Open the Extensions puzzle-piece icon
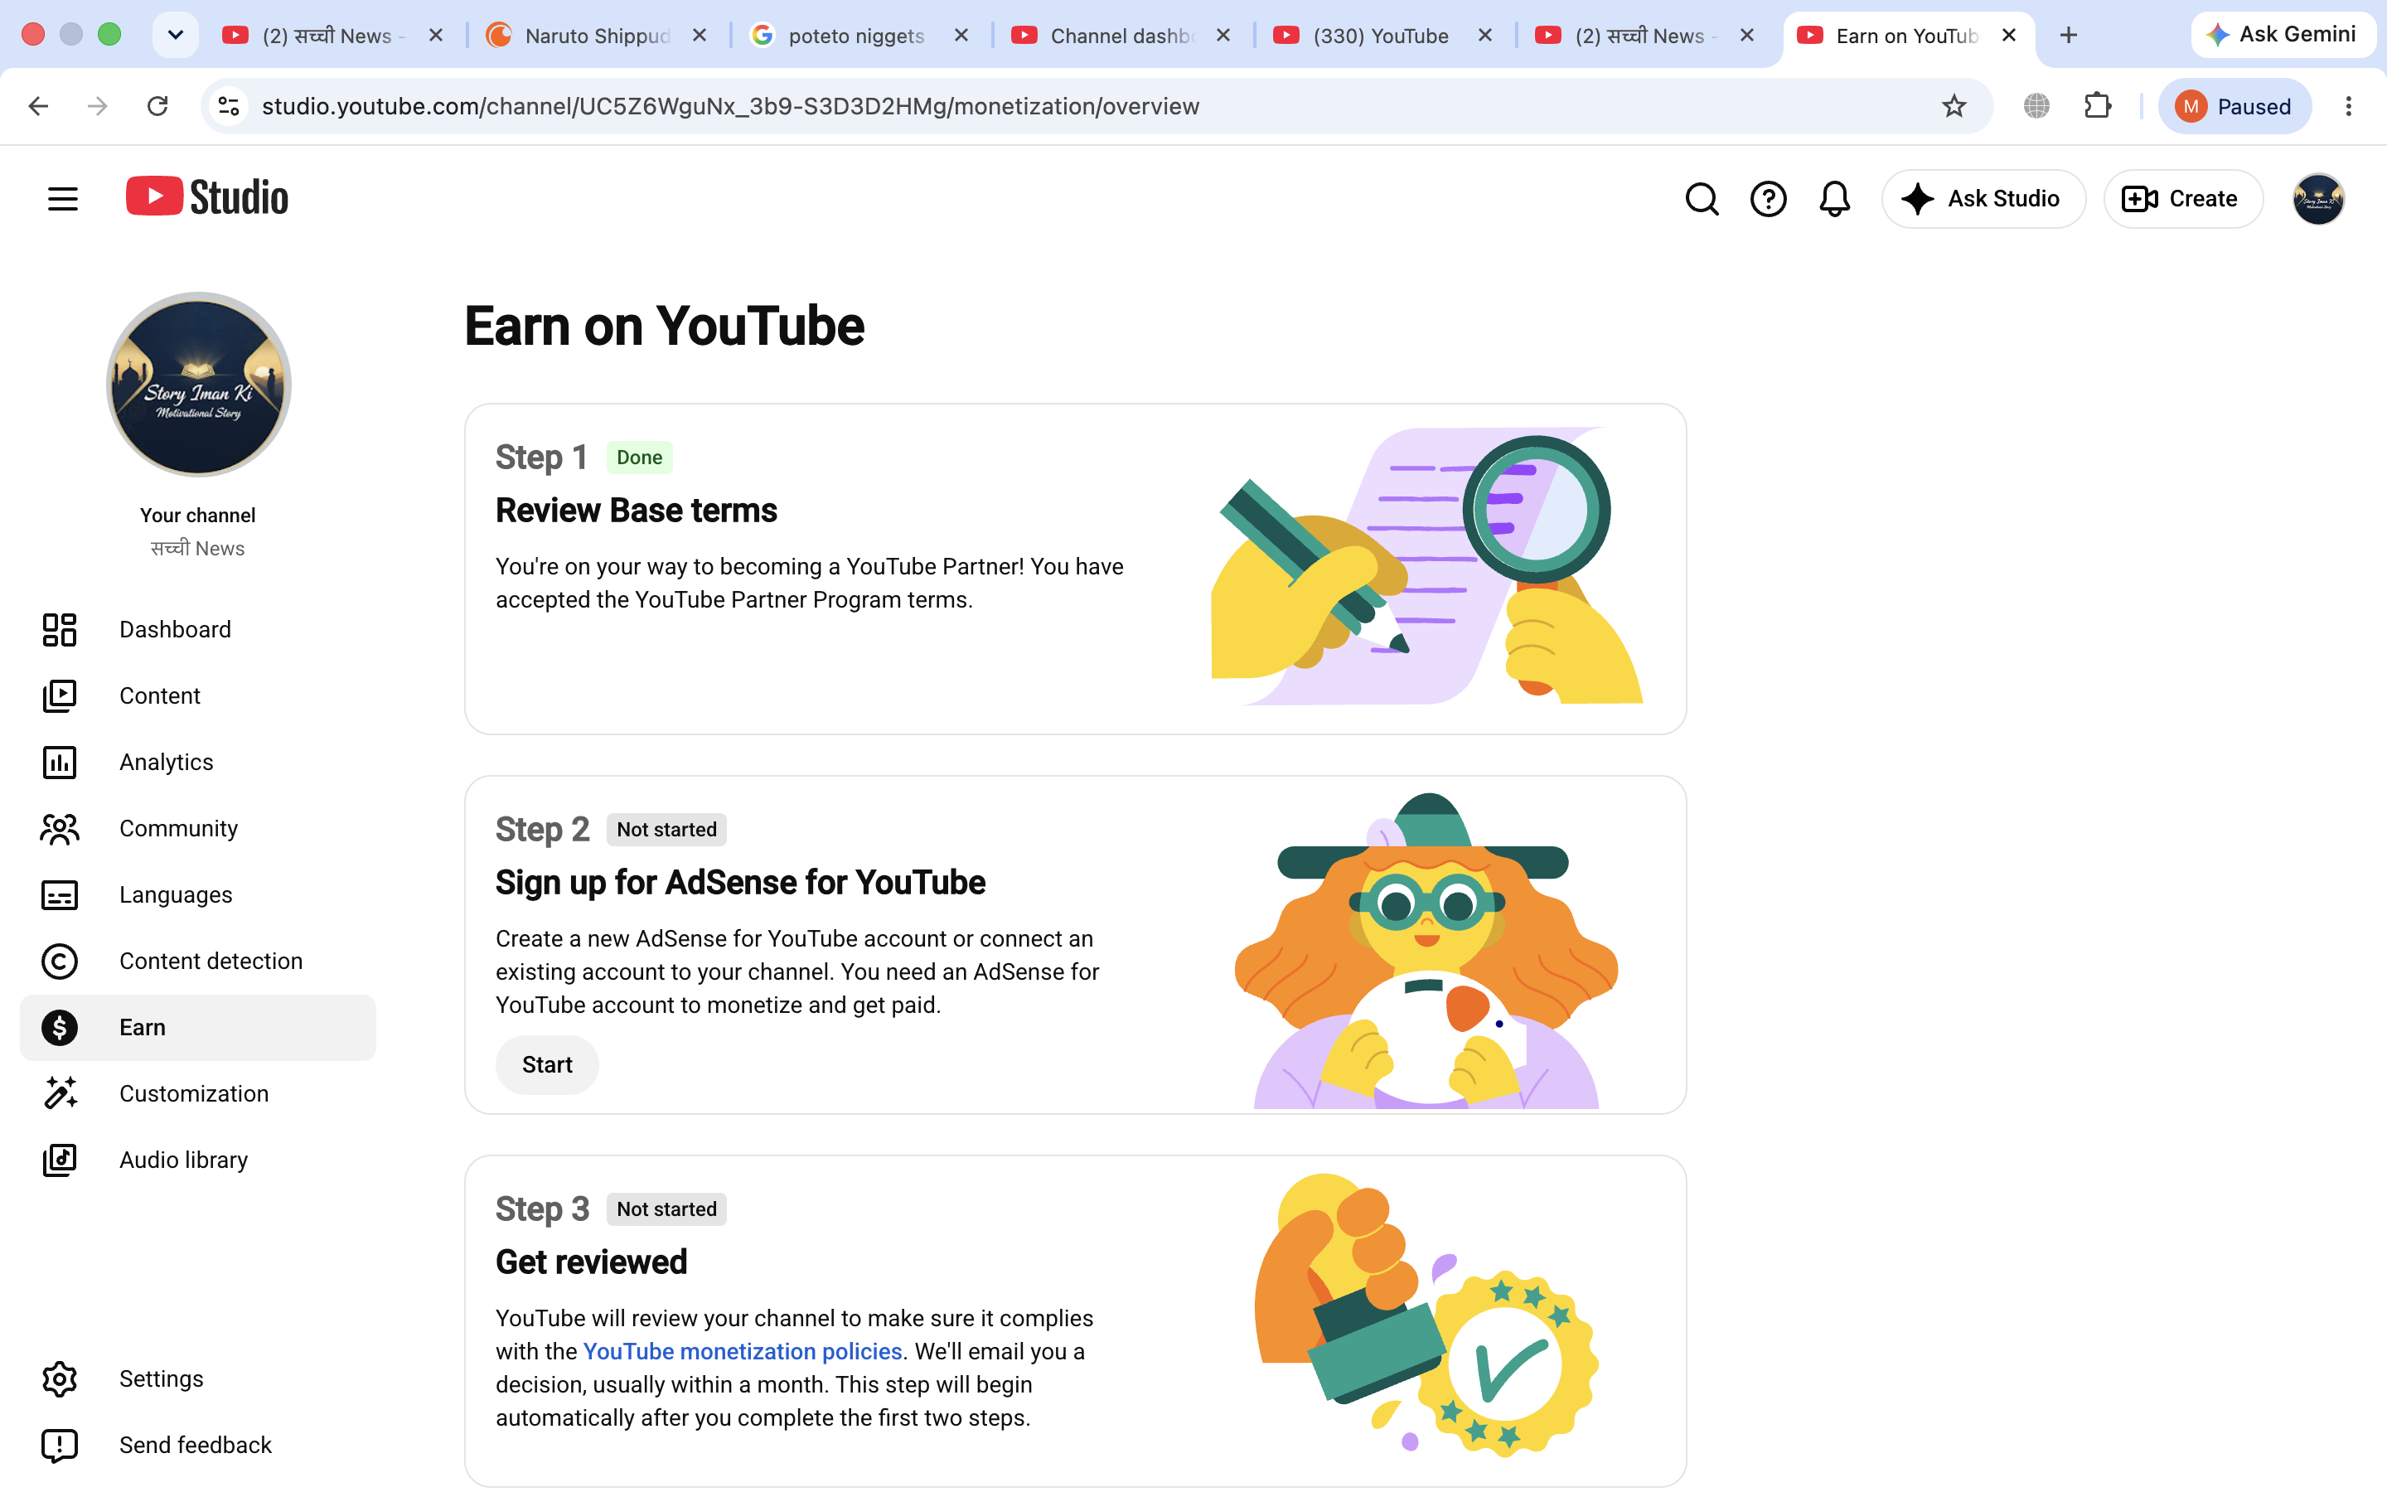This screenshot has width=2387, height=1492. [x=2098, y=105]
